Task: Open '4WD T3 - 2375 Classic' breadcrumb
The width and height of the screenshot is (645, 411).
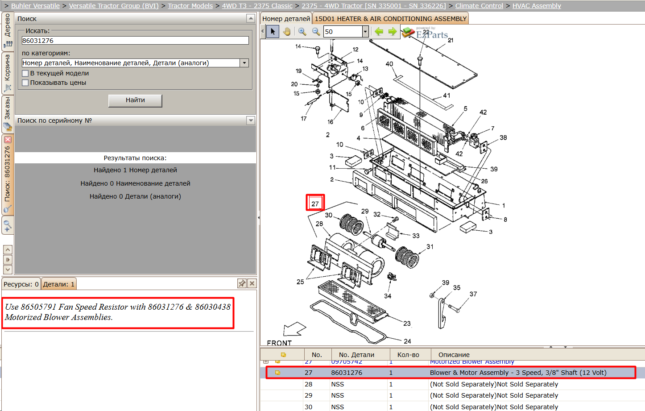Action: [x=257, y=6]
